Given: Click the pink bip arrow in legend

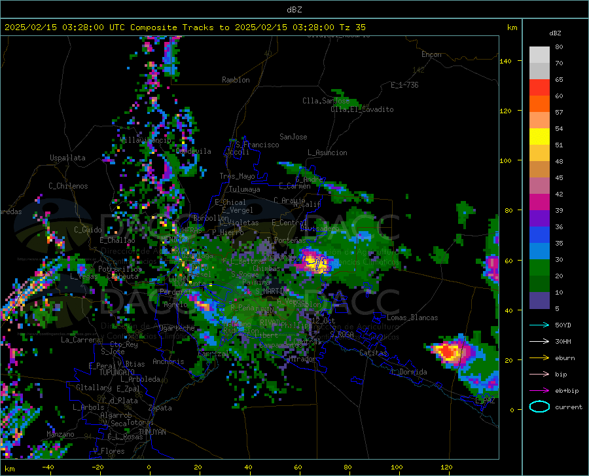Looking at the screenshot, I should (x=539, y=375).
